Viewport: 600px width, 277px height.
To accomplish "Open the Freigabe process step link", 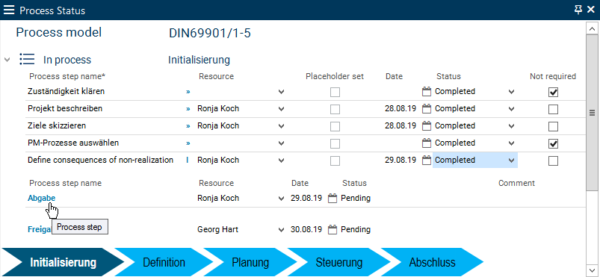I will point(40,229).
